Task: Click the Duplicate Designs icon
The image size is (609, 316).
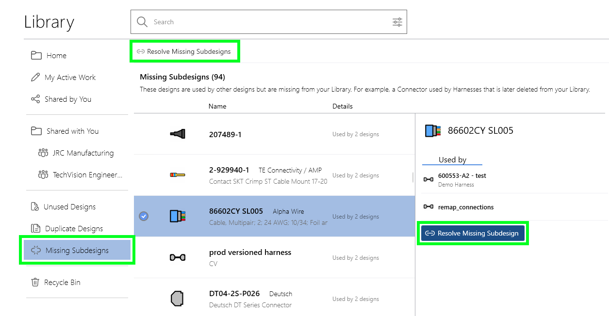Action: pos(35,228)
